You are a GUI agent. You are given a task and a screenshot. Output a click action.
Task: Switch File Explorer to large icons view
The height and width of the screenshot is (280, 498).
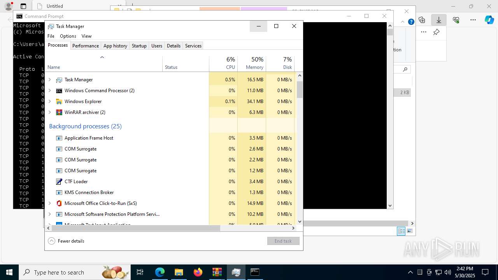click(x=409, y=231)
